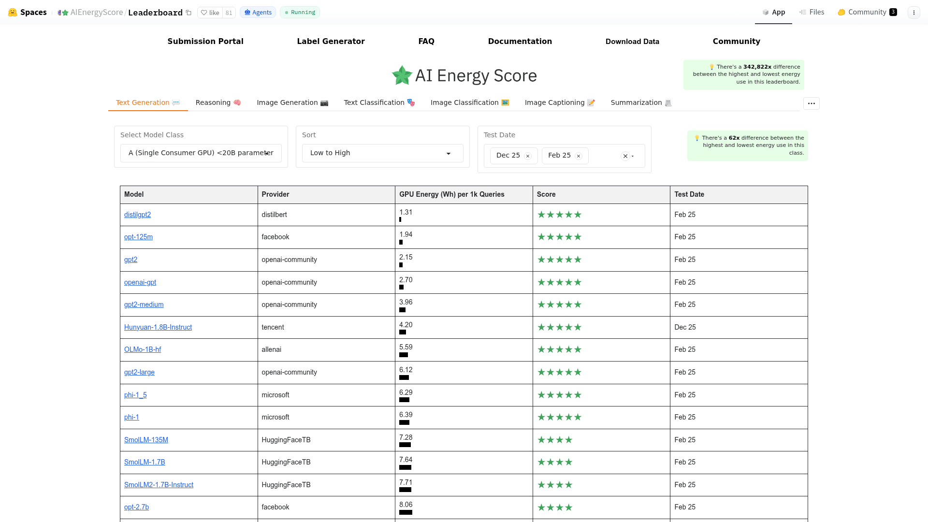Show more tabs via ellipsis button
This screenshot has width=928, height=522.
click(x=811, y=103)
